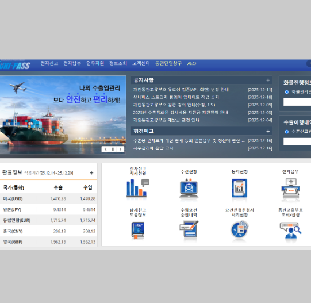Click the 유럽연합(EUR) currency row label
311x303 pixels.
click(17, 220)
